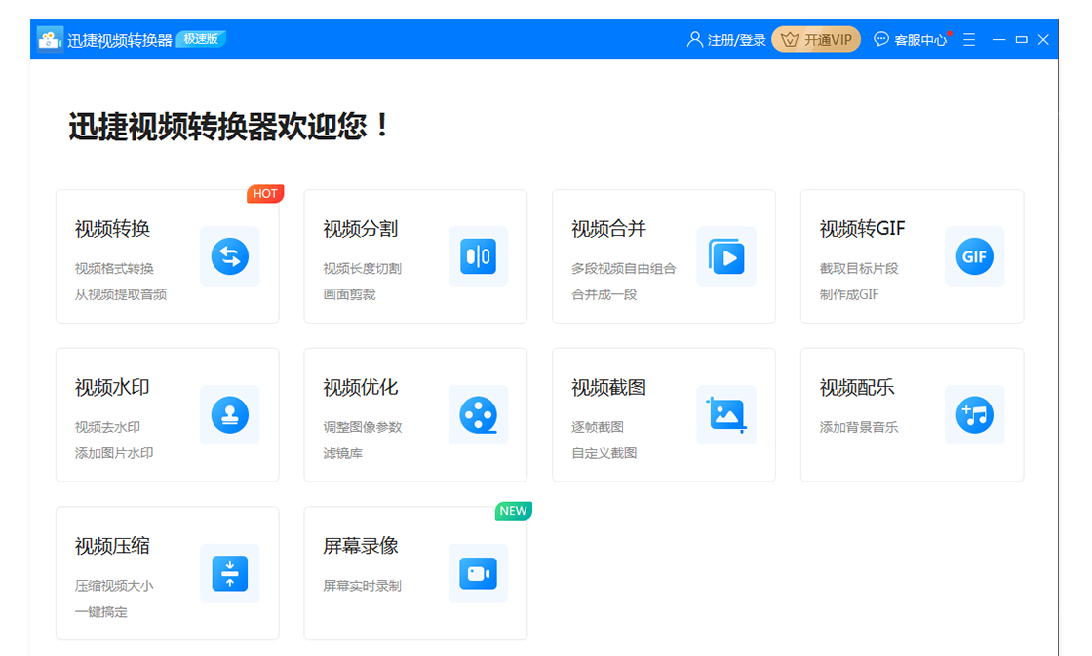
Task: Click the round GIF icon
Action: click(974, 256)
